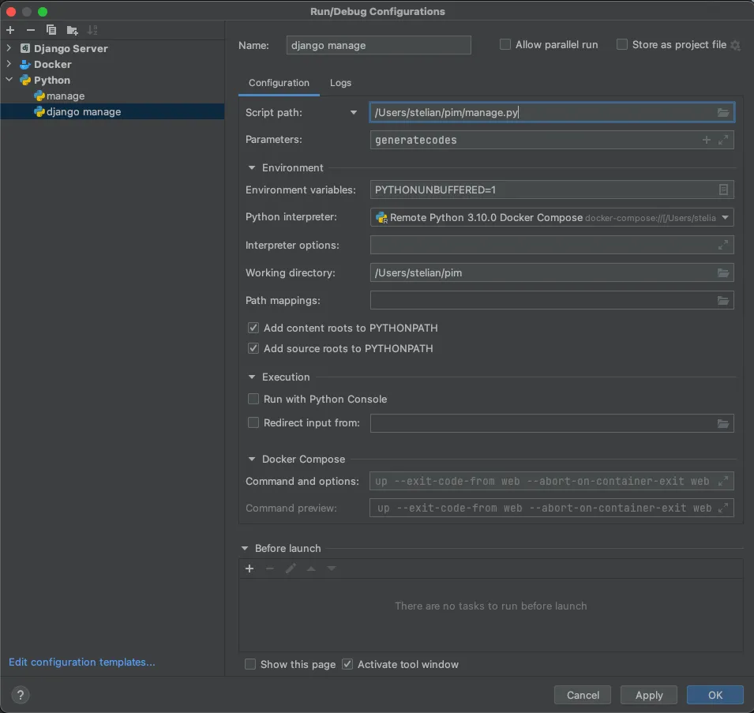
Task: Collapse the Environment section
Action: point(252,168)
